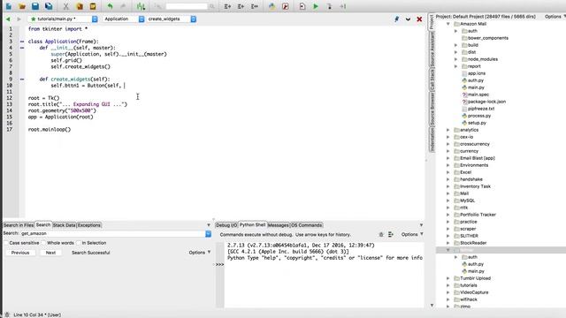Enable the In Selection checkbox

coord(79,243)
